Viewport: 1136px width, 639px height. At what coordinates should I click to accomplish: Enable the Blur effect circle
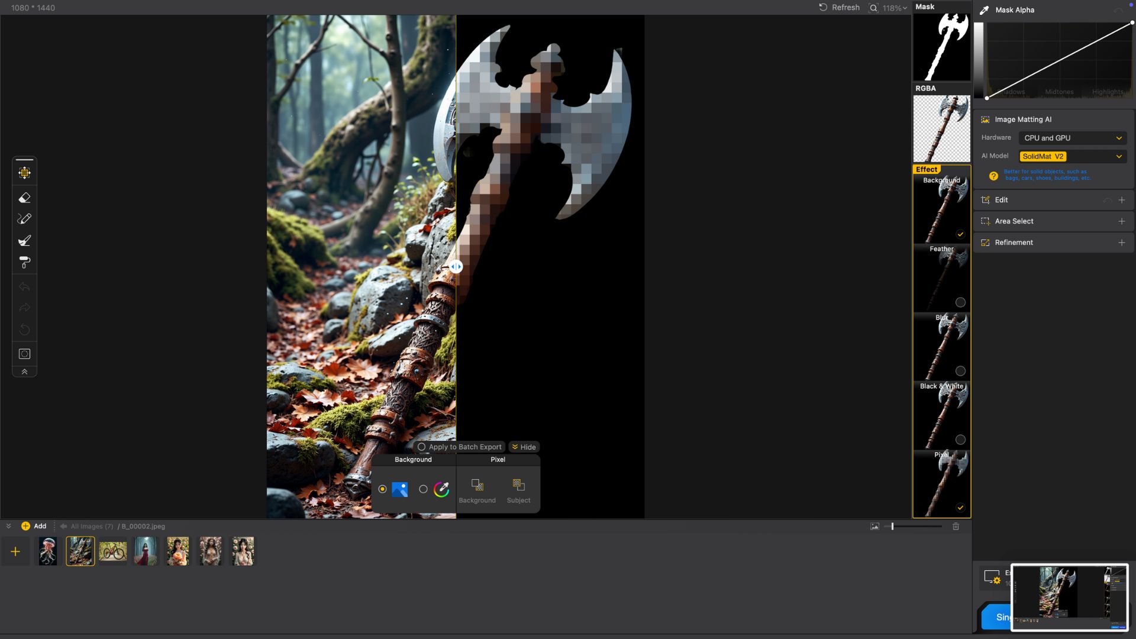click(960, 371)
